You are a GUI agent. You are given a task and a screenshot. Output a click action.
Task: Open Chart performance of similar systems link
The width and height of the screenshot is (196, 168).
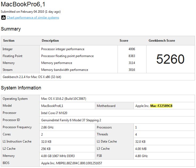coord(33,18)
